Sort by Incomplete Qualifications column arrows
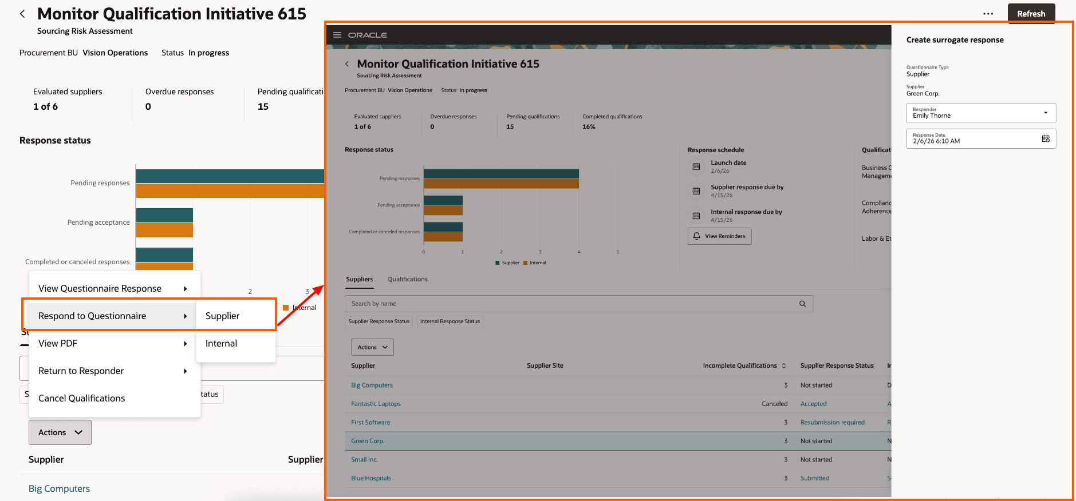 tap(784, 365)
